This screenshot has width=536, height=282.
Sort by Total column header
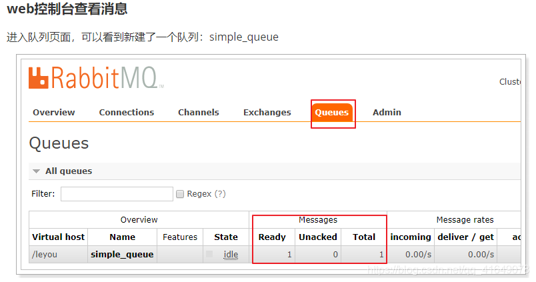364,237
